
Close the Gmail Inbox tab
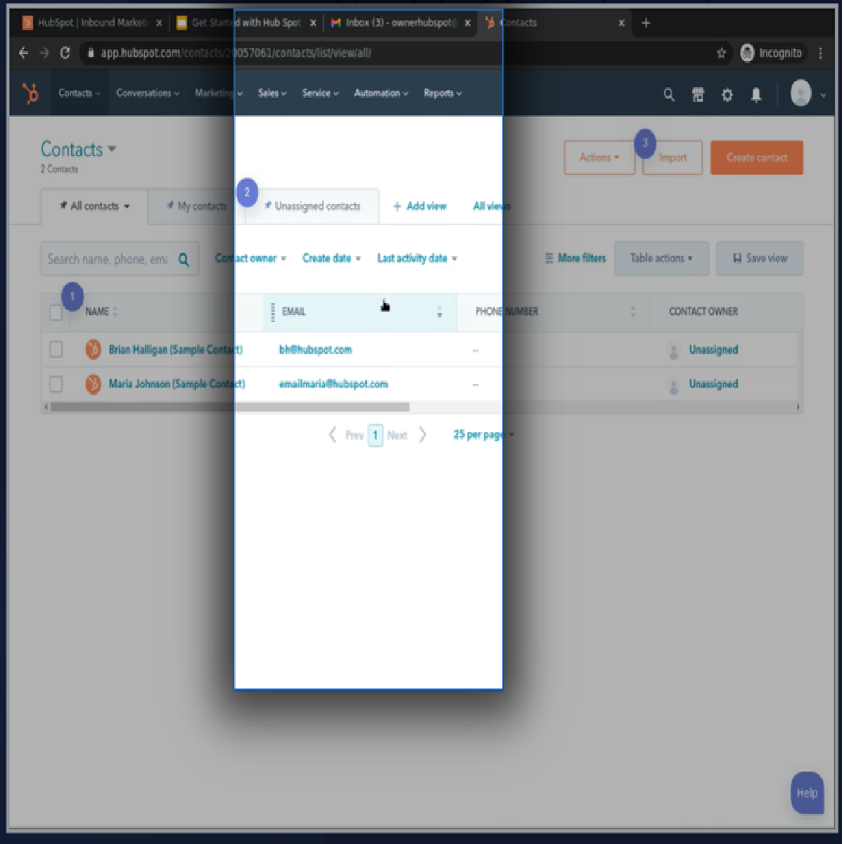468,23
